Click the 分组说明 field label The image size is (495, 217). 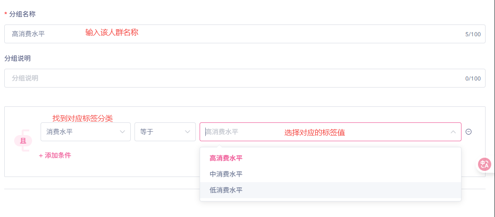pos(17,58)
